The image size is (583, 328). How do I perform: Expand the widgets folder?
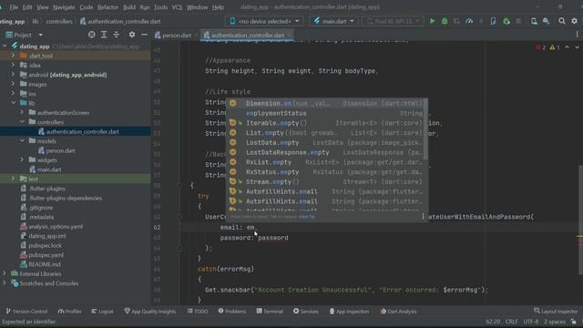(x=22, y=159)
